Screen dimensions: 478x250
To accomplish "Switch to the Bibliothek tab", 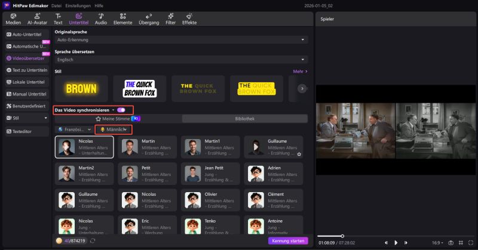I will coord(245,119).
